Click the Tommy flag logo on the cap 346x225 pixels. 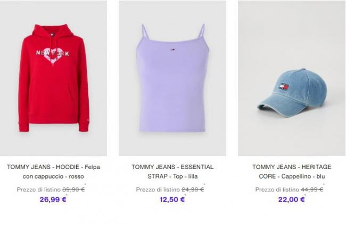click(283, 86)
